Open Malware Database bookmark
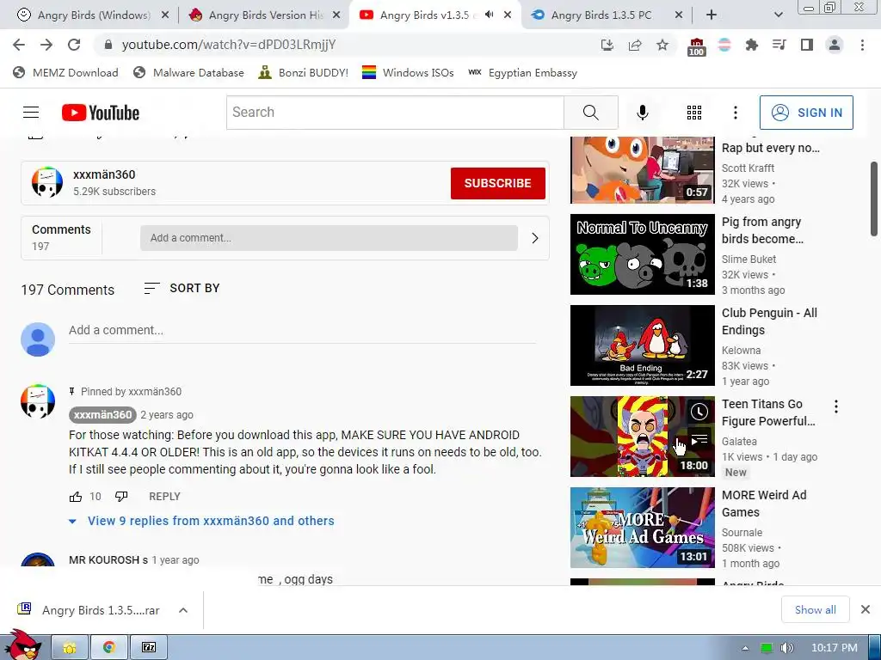This screenshot has width=881, height=660. click(188, 72)
